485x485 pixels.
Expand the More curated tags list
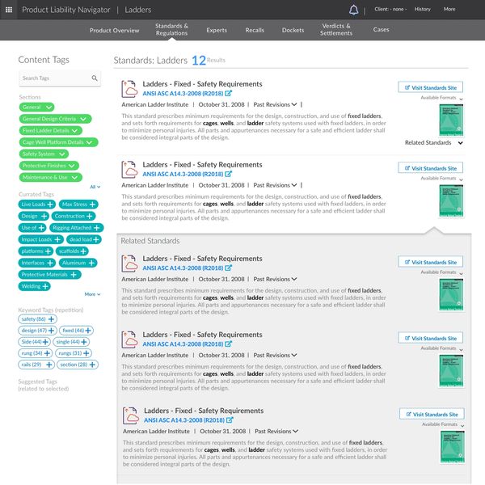tap(92, 294)
